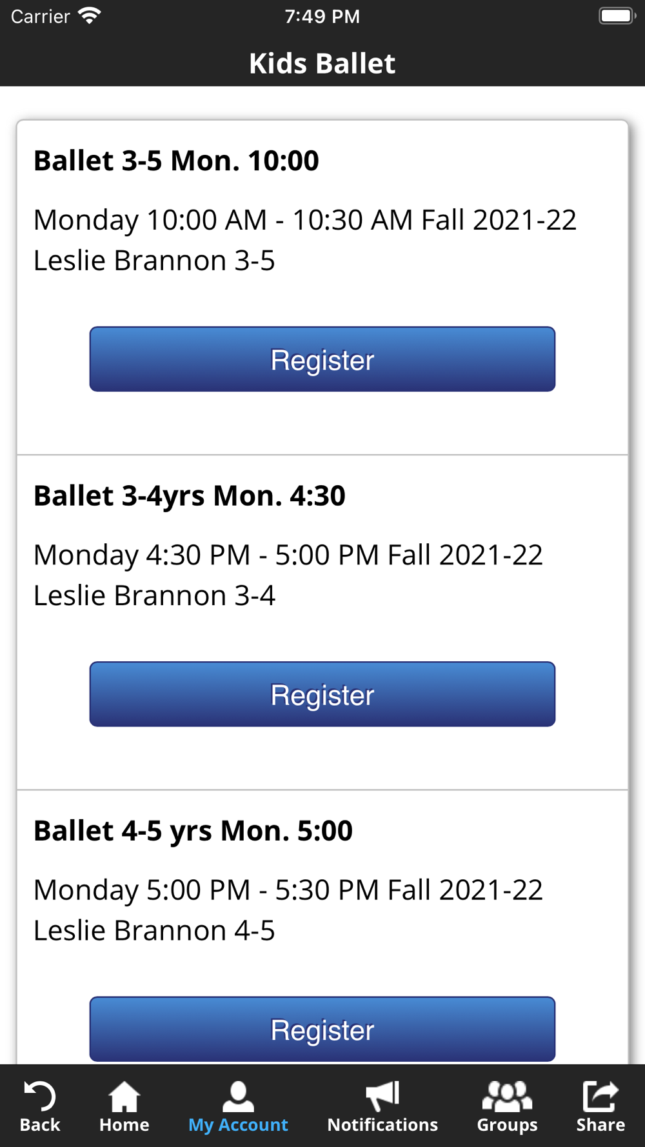Select the Ballet 3-5 Mon. 10:00 class title
Screen dimensions: 645x1147
pos(176,161)
